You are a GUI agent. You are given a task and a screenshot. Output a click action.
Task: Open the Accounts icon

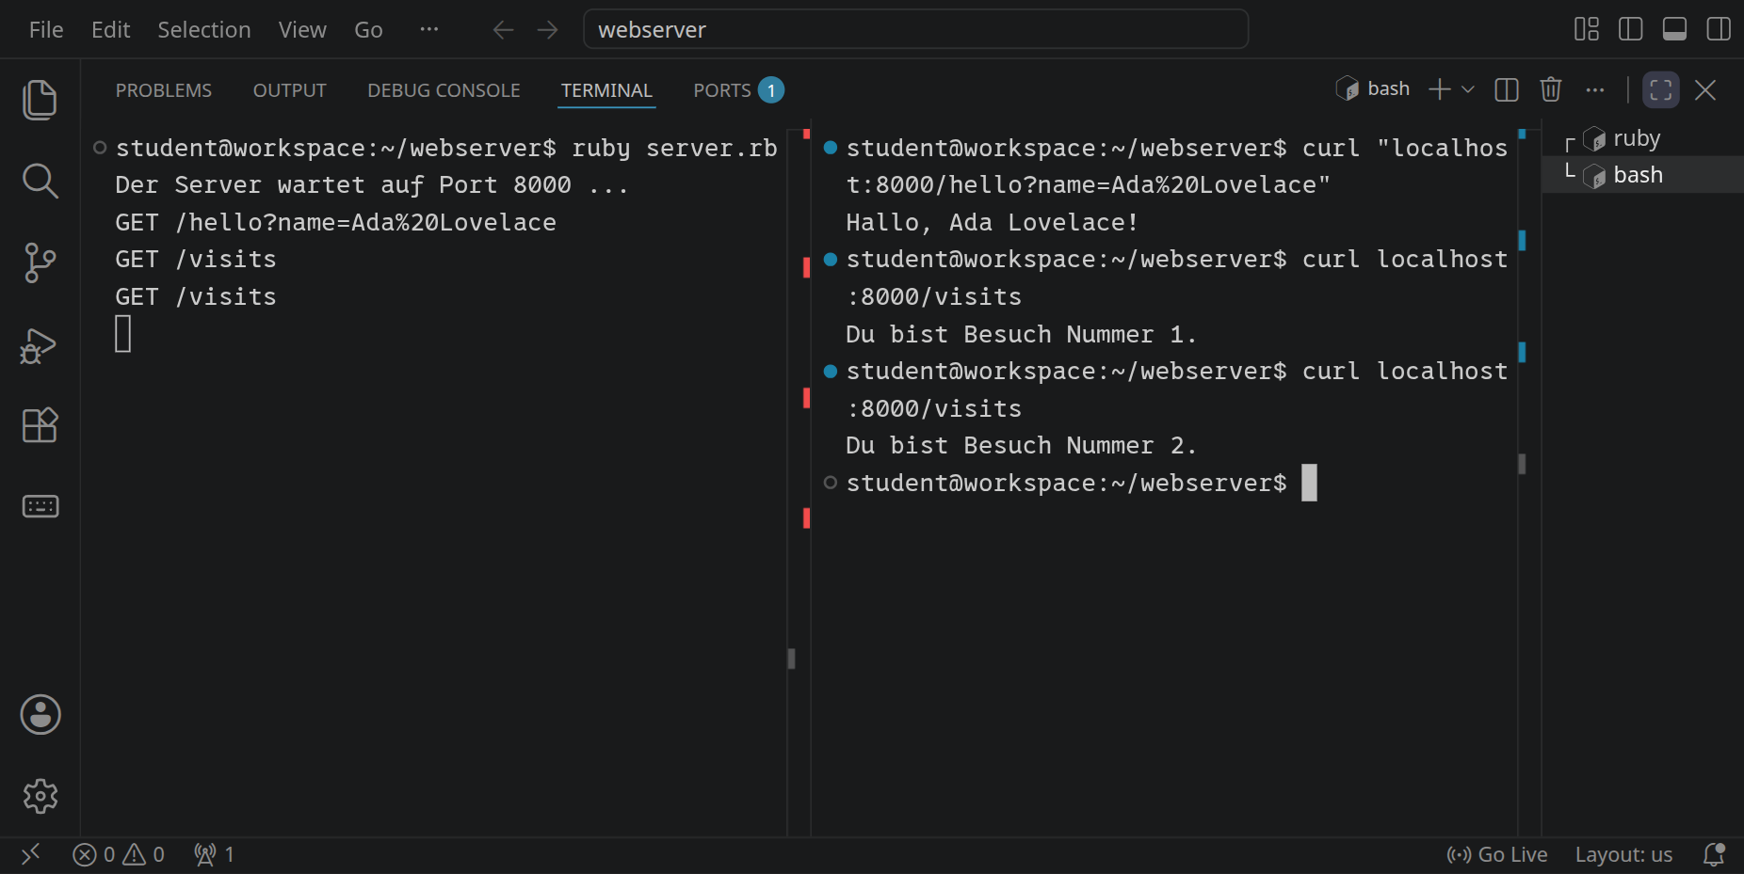pyautogui.click(x=40, y=715)
